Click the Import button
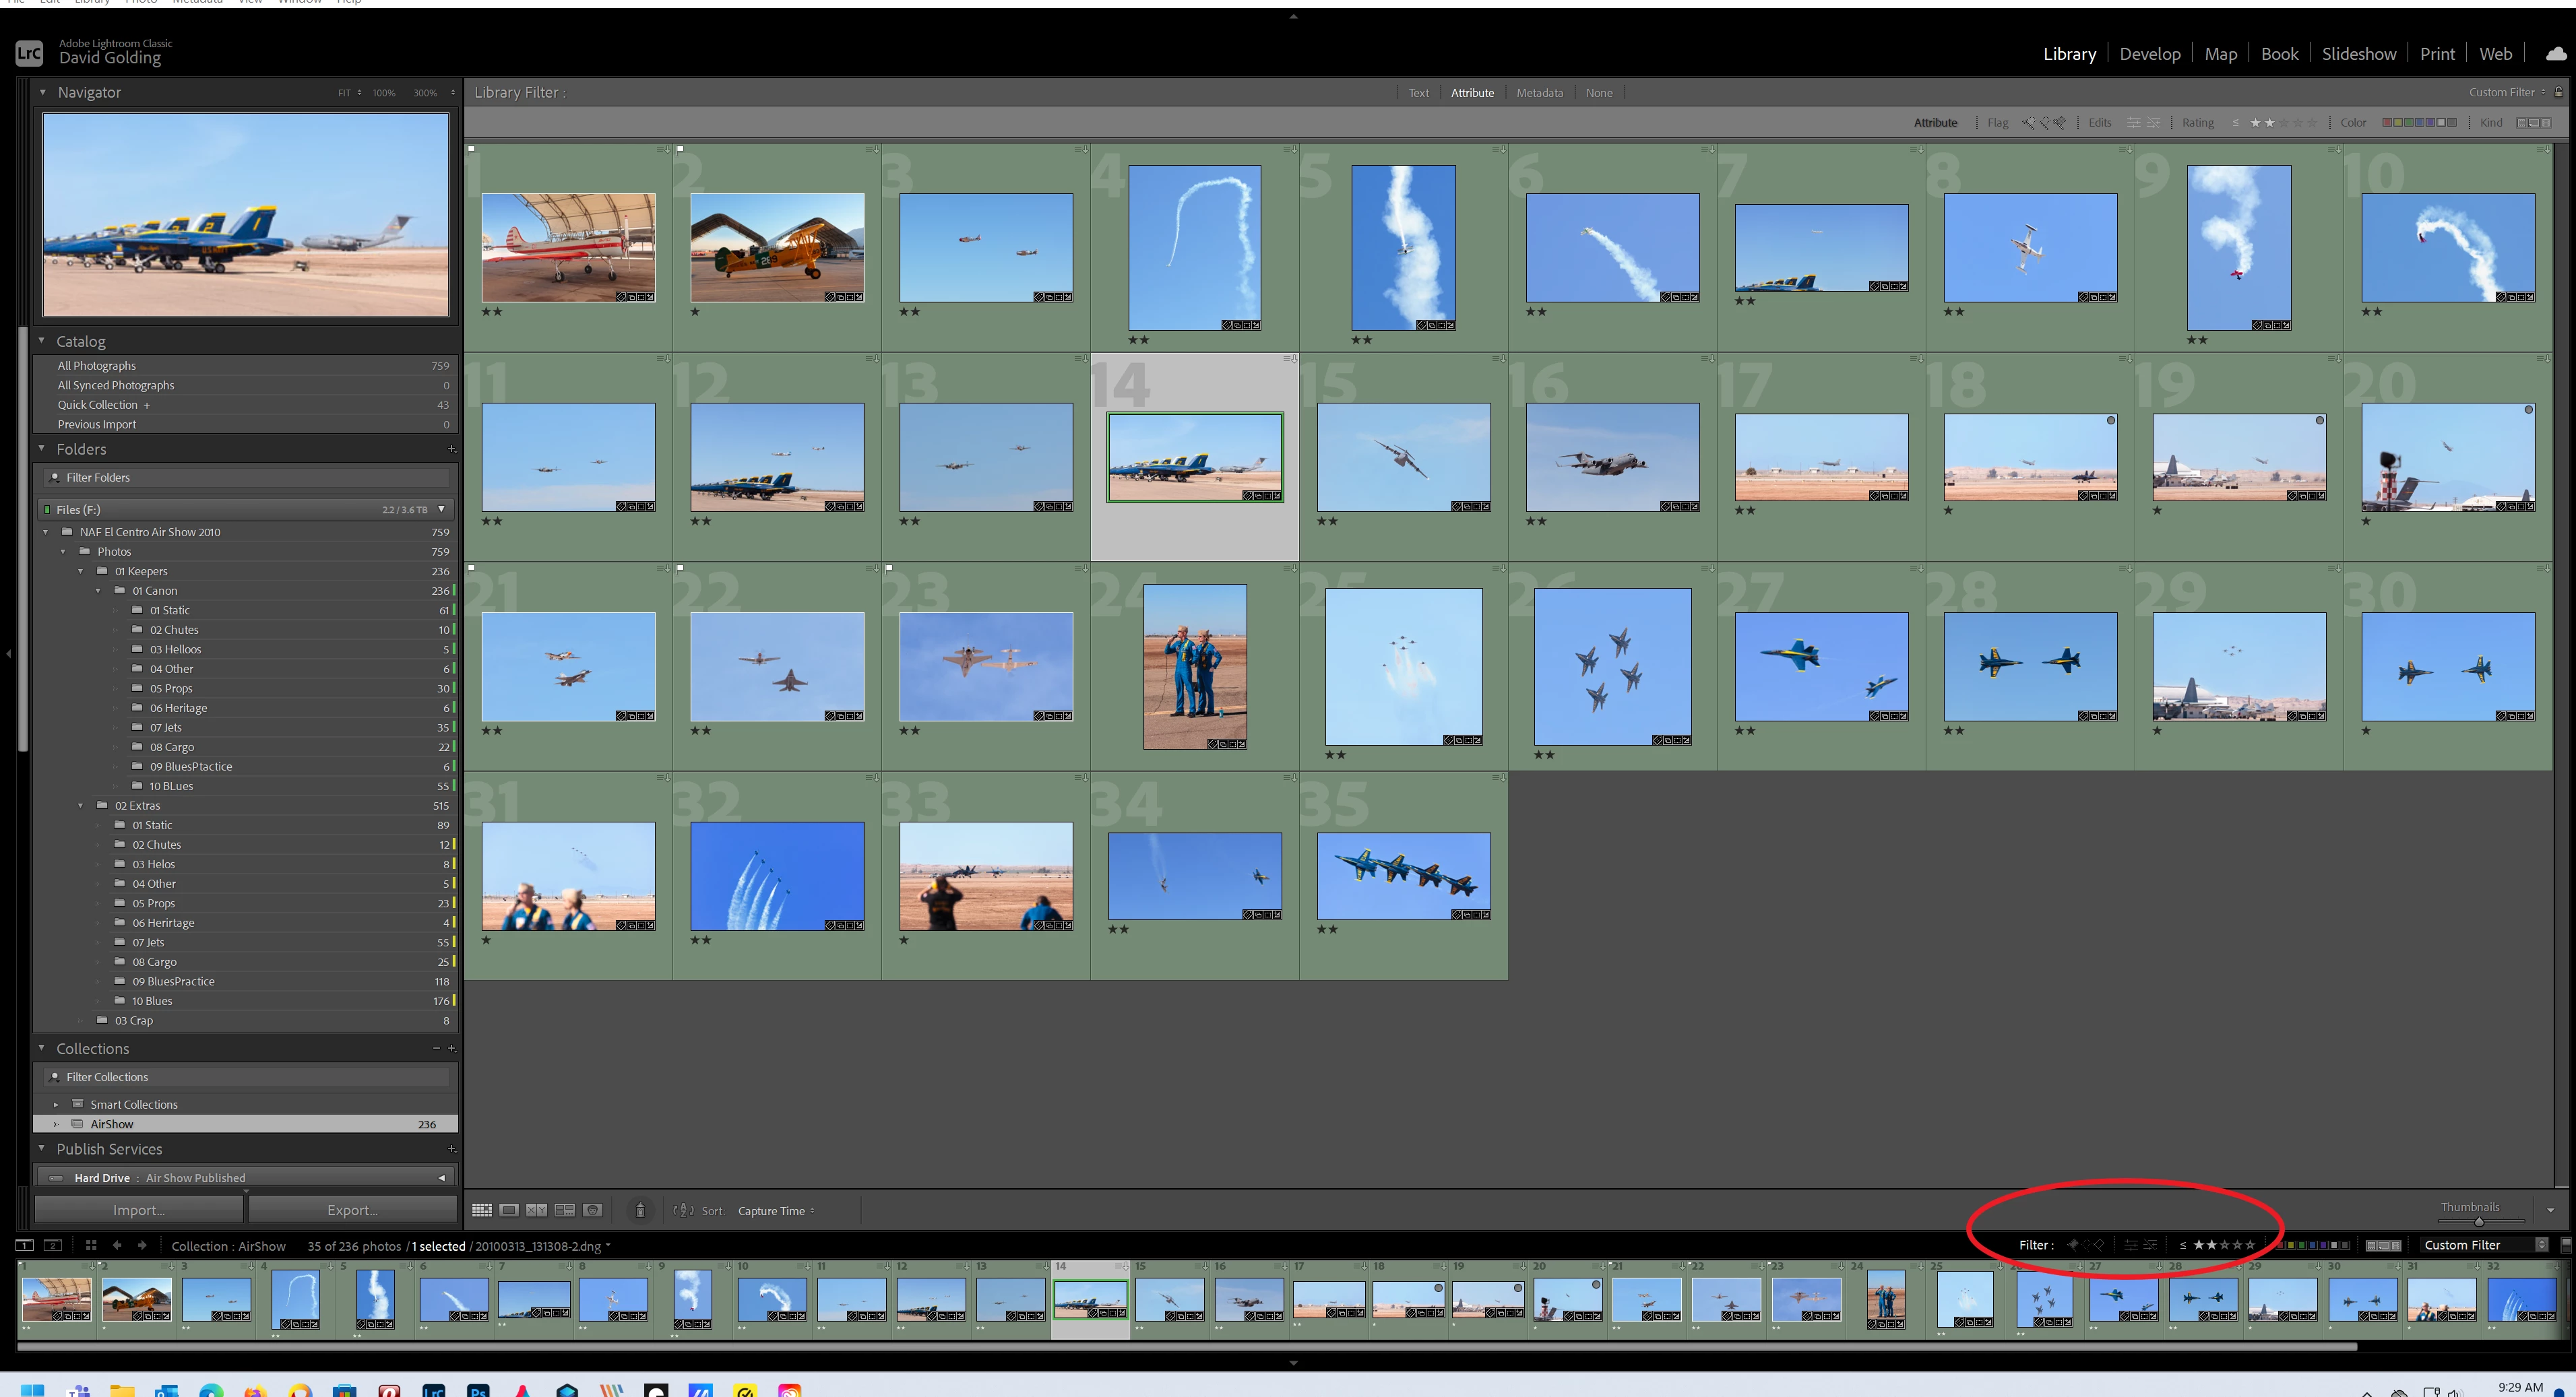The image size is (2576, 1397). [138, 1209]
